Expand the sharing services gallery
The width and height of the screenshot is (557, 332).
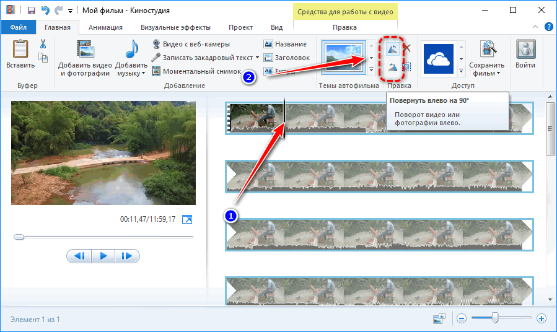tap(461, 71)
